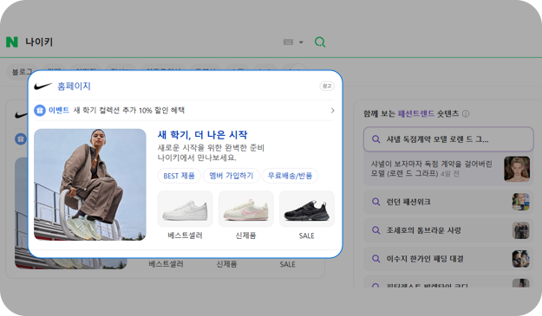Click the background 베스트셀러 label below popup
Image resolution: width=542 pixels, height=316 pixels.
[x=166, y=264]
